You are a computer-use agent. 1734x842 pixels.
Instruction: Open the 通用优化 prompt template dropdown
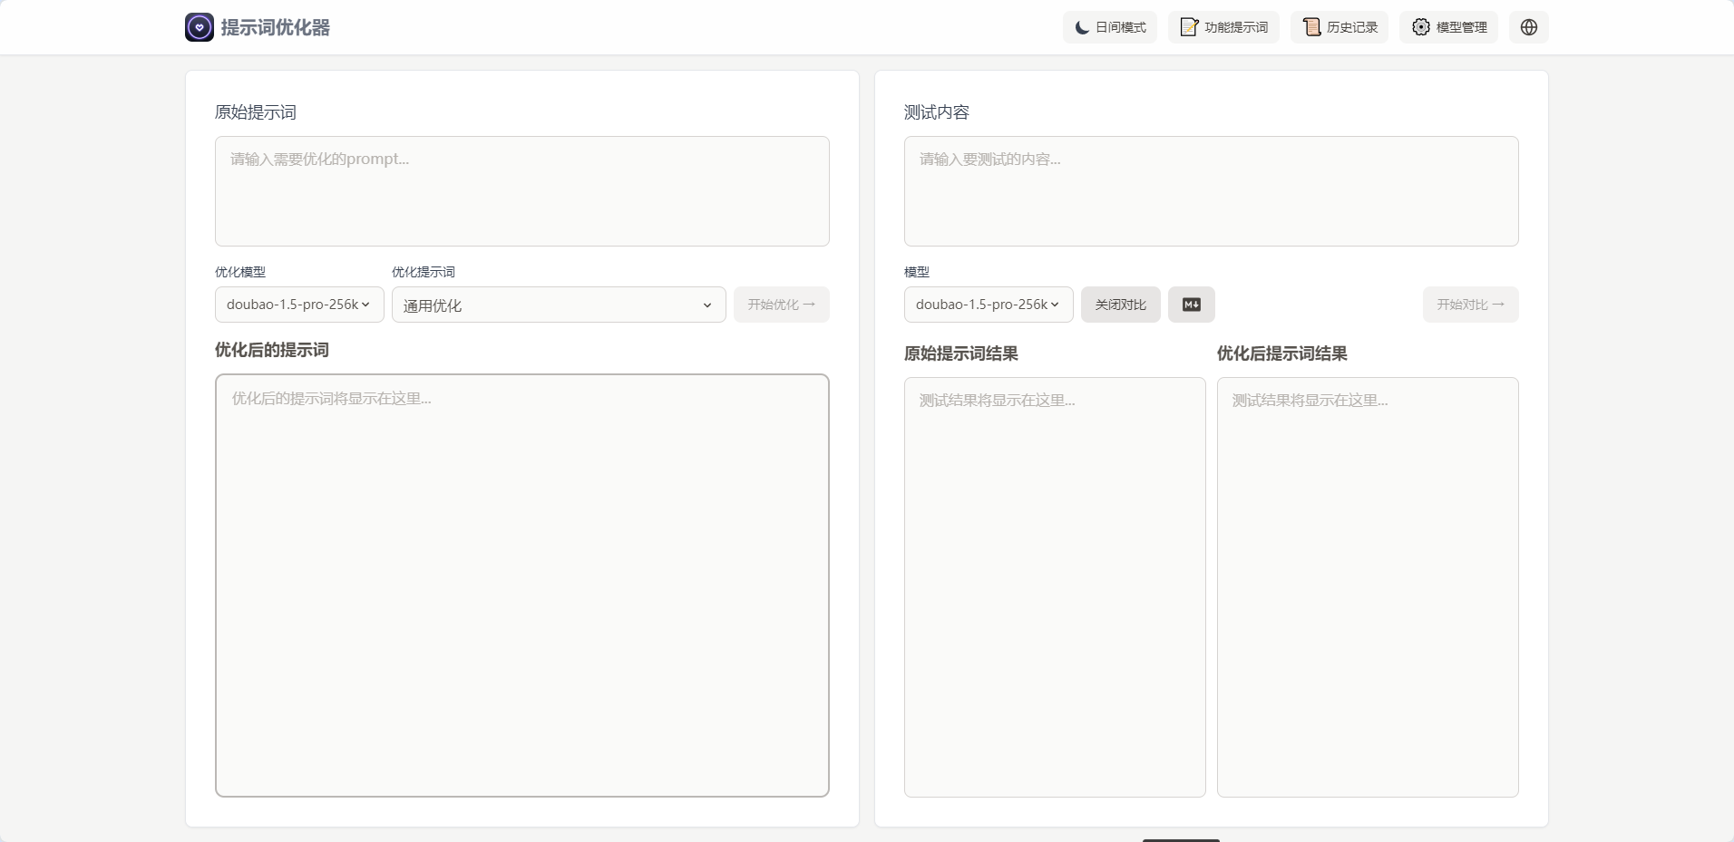pyautogui.click(x=558, y=305)
